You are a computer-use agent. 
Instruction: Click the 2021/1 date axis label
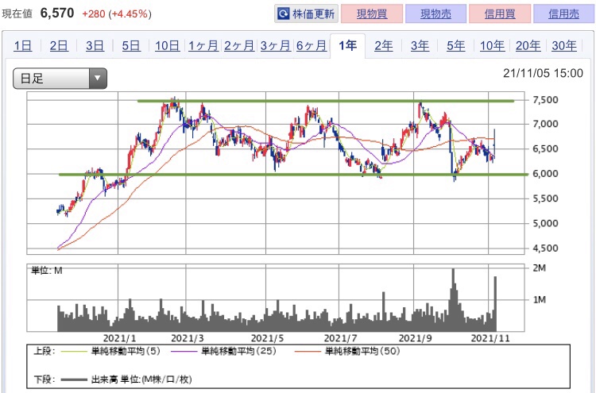(119, 338)
